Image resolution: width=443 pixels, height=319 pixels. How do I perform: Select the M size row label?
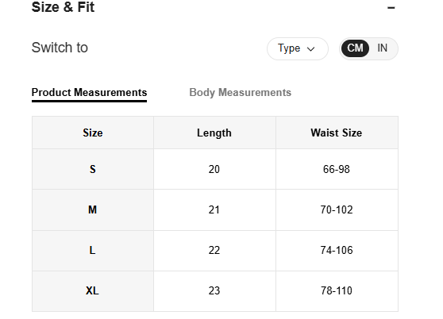pyautogui.click(x=93, y=209)
